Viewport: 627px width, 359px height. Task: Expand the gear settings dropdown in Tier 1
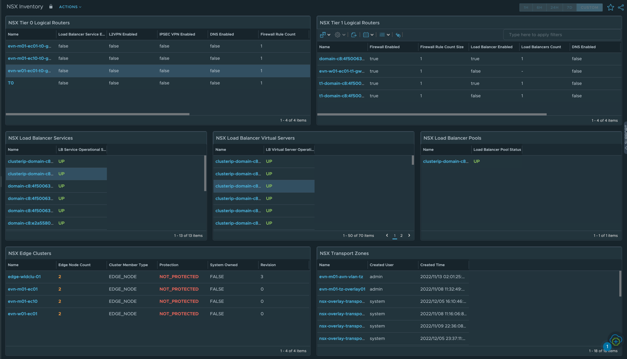tap(340, 35)
